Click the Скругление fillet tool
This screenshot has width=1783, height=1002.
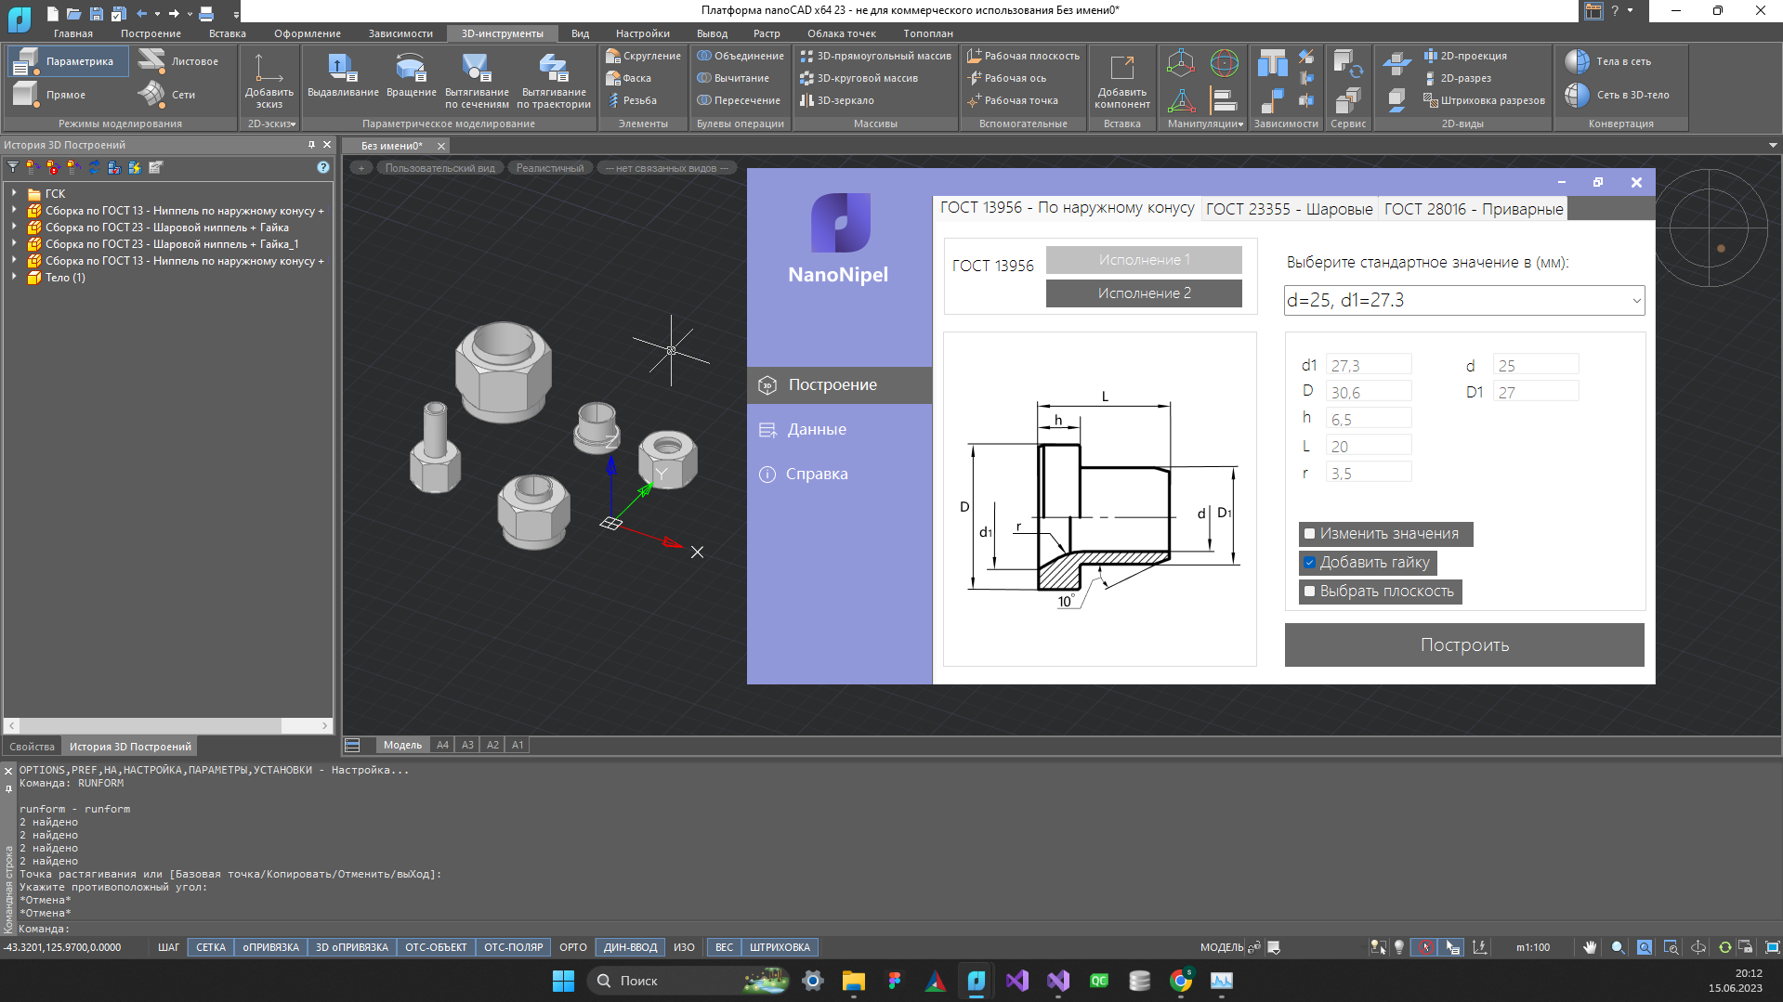(643, 56)
